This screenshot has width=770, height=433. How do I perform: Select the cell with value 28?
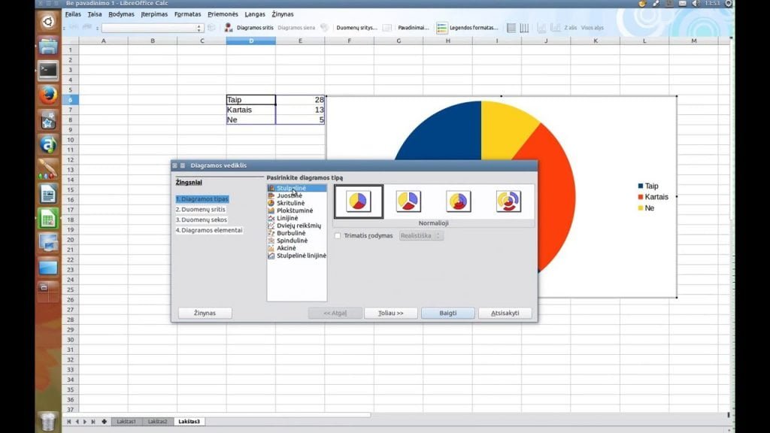(x=300, y=100)
